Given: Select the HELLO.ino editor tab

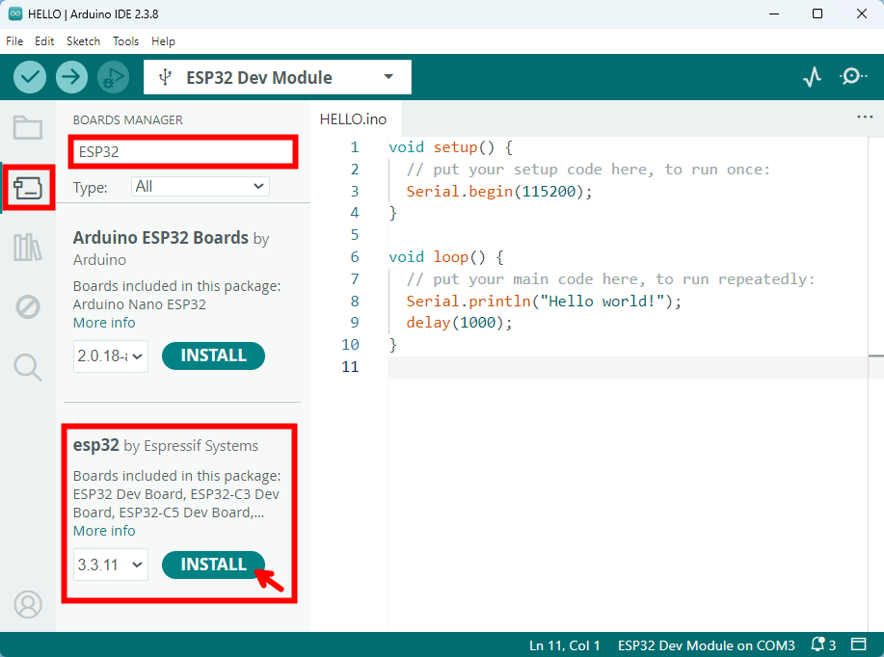Looking at the screenshot, I should [353, 119].
